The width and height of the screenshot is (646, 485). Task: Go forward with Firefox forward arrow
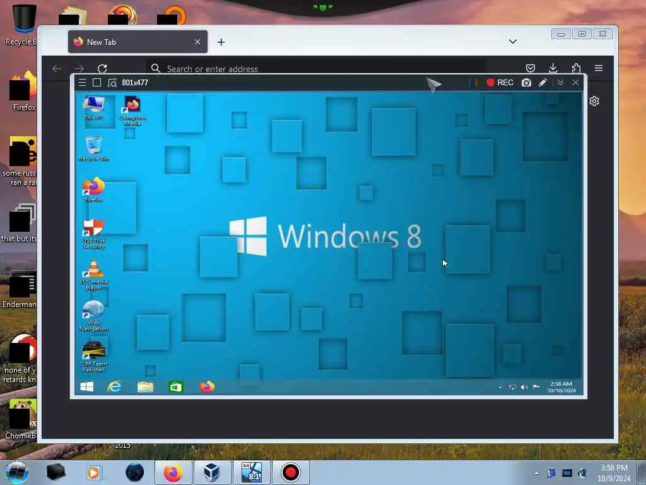coord(79,68)
